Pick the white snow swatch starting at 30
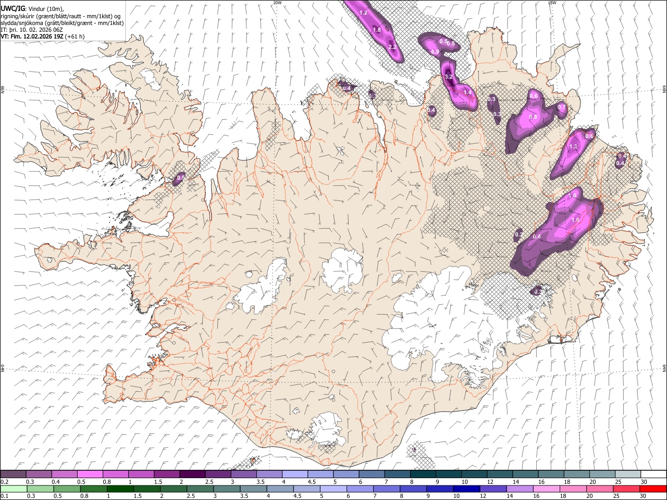Viewport: 667px width, 500px height. [653, 474]
